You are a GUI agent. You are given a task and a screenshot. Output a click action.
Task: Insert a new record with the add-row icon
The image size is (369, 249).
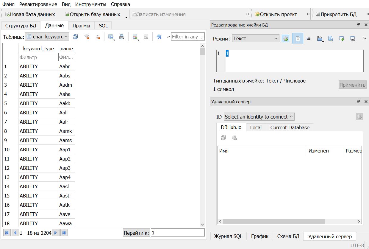[135, 37]
